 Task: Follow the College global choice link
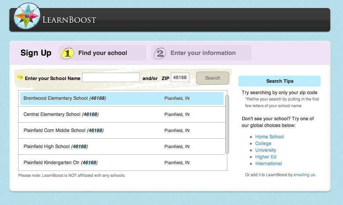[263, 143]
